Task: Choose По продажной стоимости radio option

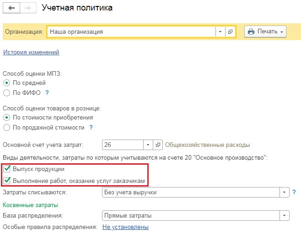Action: [6, 127]
